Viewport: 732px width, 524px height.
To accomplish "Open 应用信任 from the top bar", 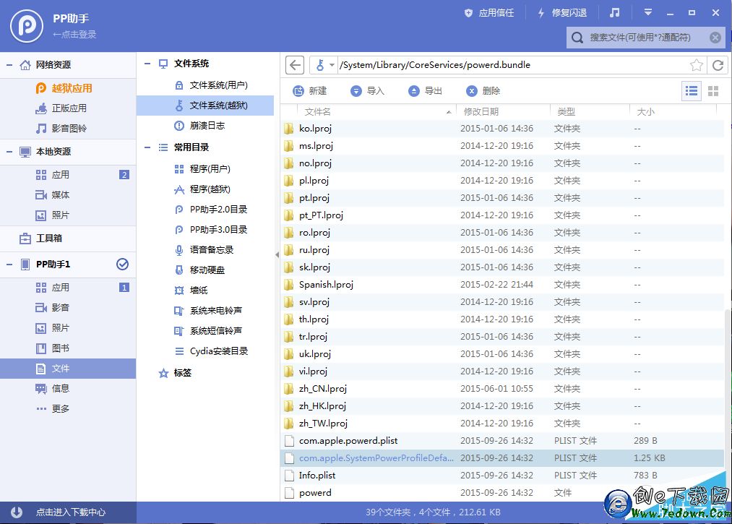I will (489, 12).
